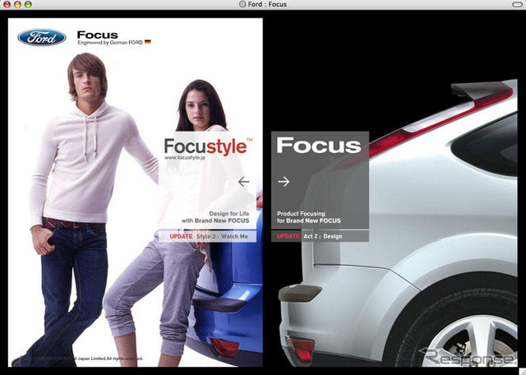Screen dimensions: 526x375
Task: Click the 'Ford : Focus' window title
Action: [267, 4]
